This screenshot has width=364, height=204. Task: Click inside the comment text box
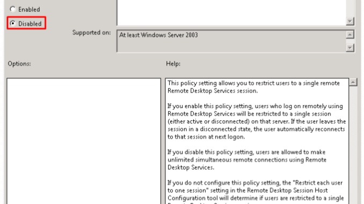(231, 12)
